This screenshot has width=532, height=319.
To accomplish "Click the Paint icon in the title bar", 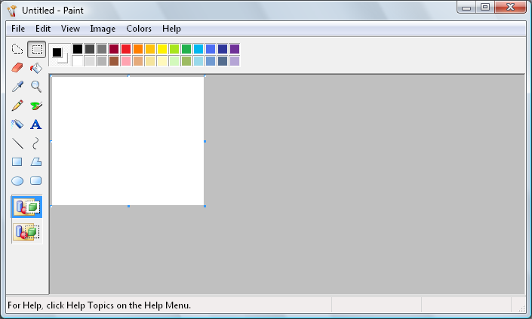I will point(12,11).
